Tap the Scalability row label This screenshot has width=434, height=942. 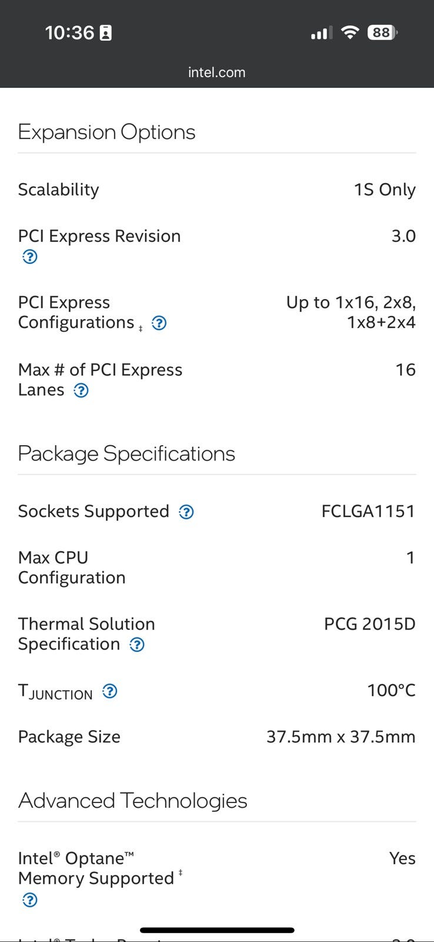point(58,190)
